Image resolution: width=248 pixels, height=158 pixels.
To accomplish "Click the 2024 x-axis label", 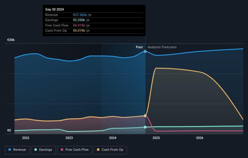I will pos(113,138).
